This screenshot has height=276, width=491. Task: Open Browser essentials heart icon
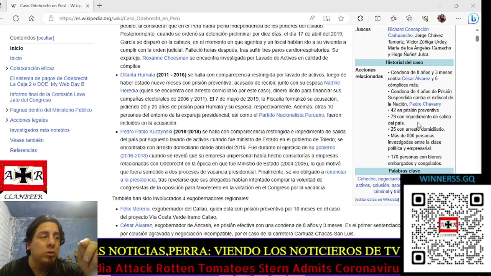tap(425, 18)
